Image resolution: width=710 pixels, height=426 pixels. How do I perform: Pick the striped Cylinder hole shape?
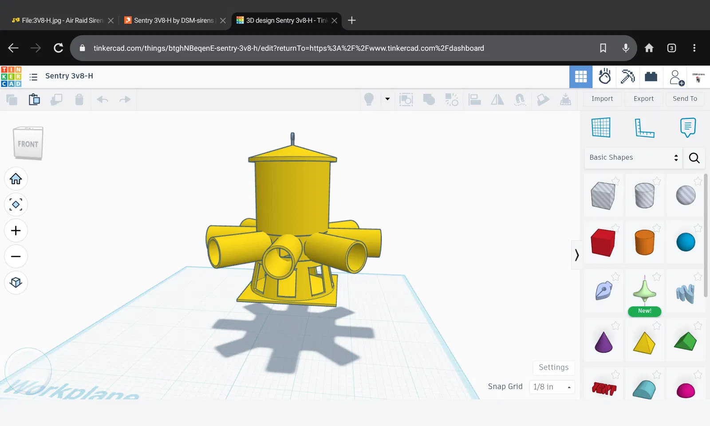644,196
